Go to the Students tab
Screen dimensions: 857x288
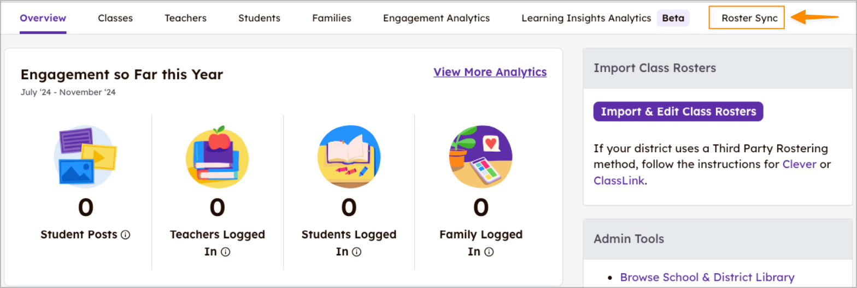[x=259, y=18]
